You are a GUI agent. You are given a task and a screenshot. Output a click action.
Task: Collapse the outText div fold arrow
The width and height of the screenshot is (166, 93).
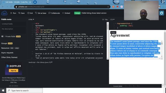[x=34, y=32]
